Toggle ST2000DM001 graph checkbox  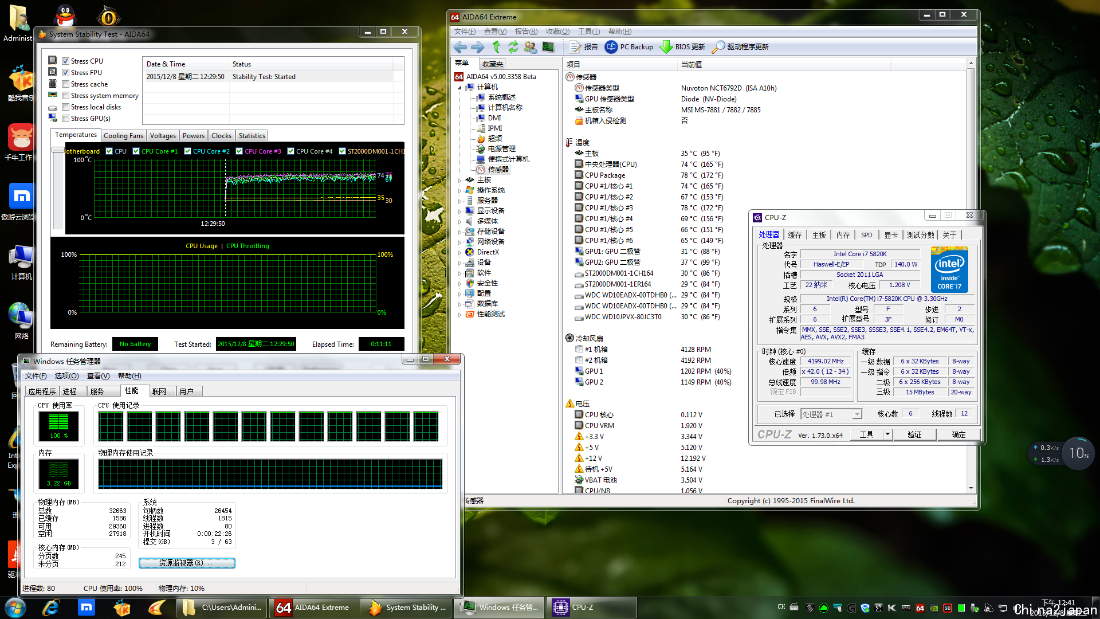click(x=342, y=151)
